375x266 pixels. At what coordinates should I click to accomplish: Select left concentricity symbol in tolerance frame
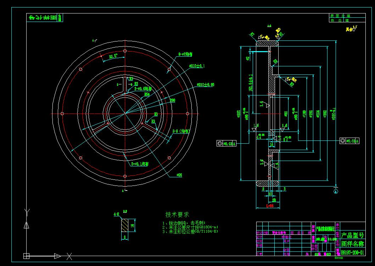(x=220, y=143)
